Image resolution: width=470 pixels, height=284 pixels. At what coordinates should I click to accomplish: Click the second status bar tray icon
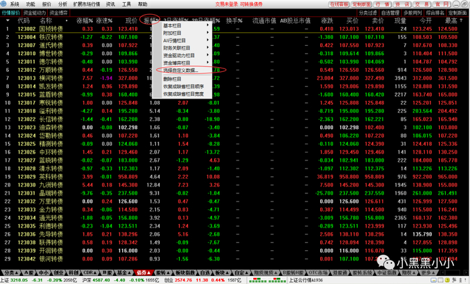[440, 280]
